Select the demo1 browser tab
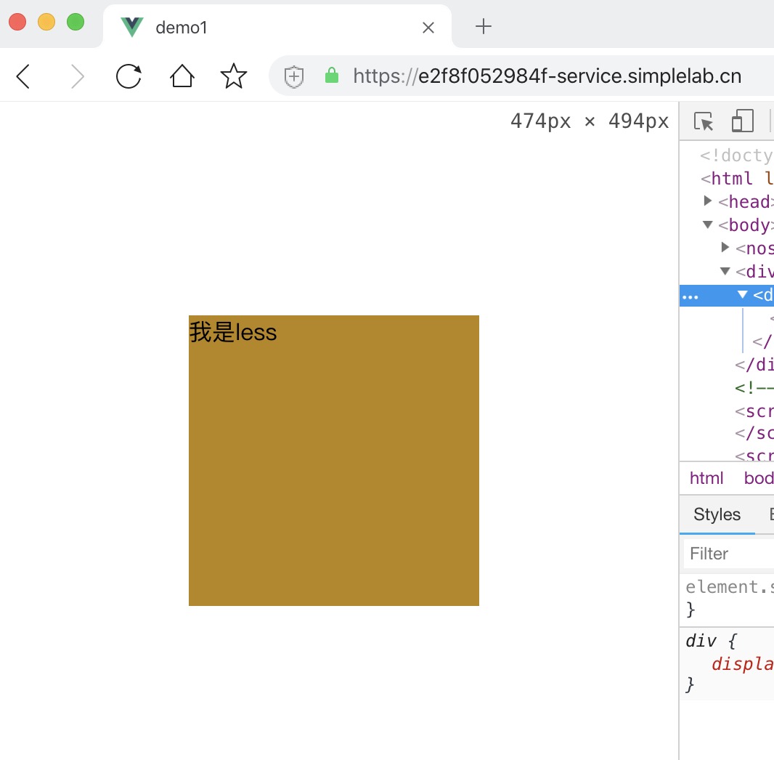774x760 pixels. point(277,27)
